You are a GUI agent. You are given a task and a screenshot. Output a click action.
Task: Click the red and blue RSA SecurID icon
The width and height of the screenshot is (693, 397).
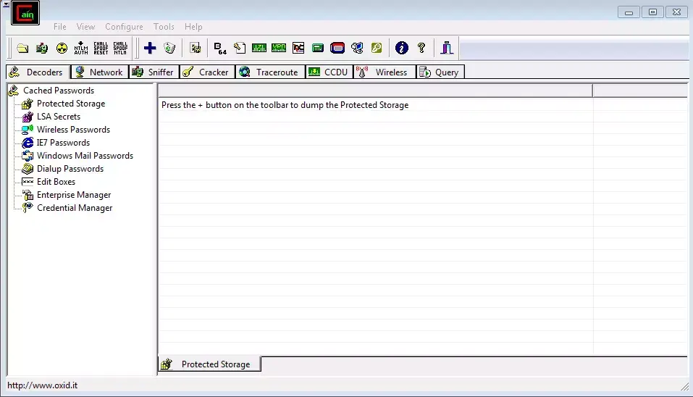(x=337, y=48)
